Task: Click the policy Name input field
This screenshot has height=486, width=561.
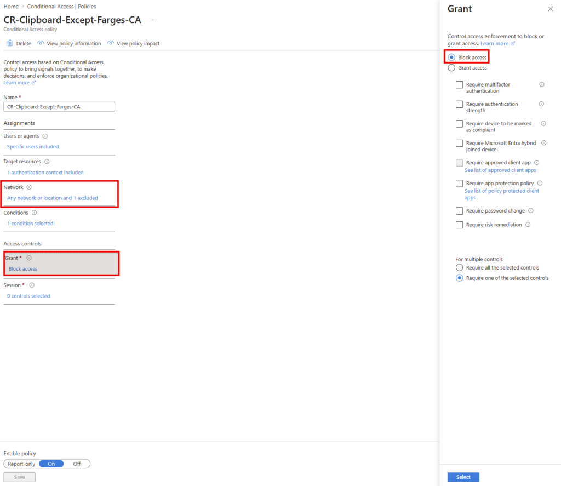Action: pos(59,107)
